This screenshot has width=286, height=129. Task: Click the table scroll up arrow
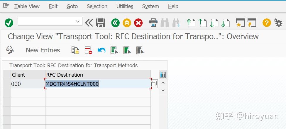163,83
